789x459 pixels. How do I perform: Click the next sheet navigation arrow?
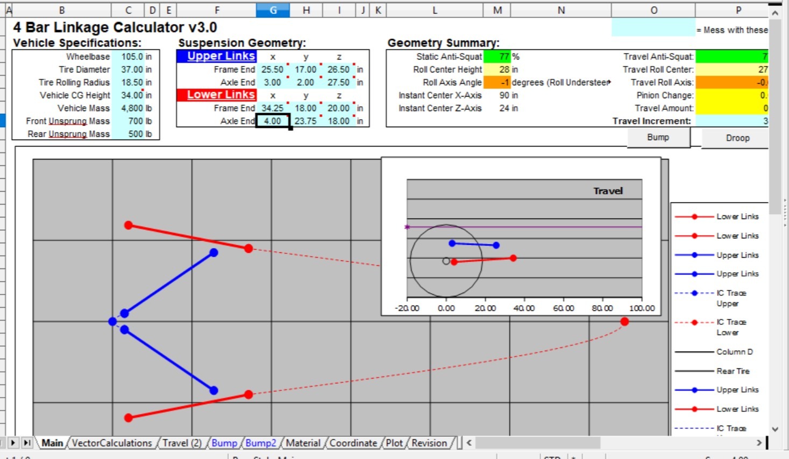13,443
